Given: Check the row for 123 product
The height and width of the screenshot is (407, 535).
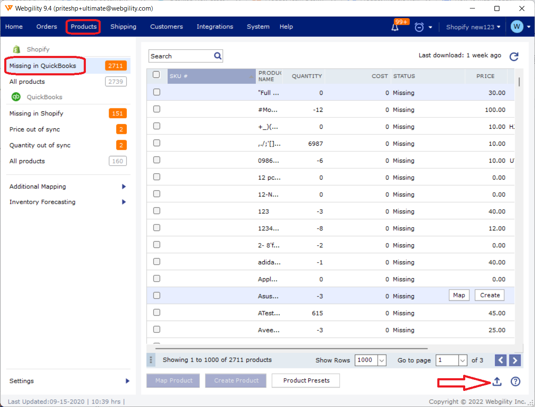Looking at the screenshot, I should [x=156, y=210].
